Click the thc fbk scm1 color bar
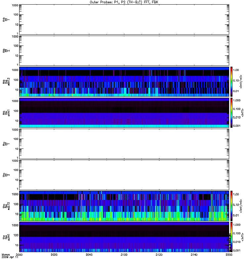The image size is (248, 264). (x=231, y=237)
